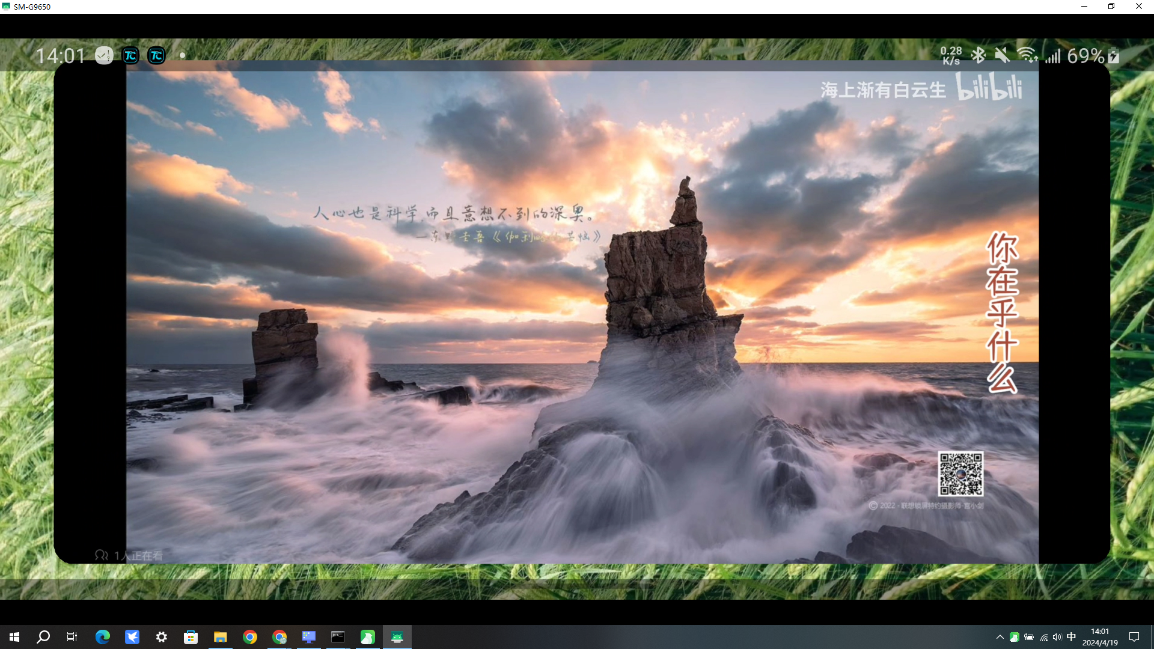1154x649 pixels.
Task: Launch Microsoft Edge from taskbar
Action: 102,637
